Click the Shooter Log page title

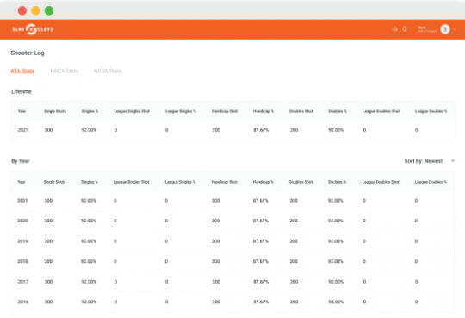click(x=28, y=53)
